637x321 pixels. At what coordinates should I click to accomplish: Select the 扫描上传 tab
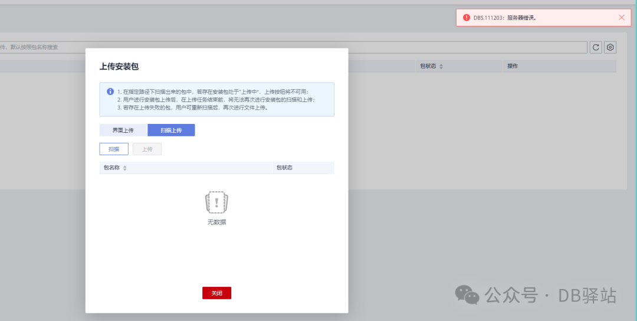[171, 130]
